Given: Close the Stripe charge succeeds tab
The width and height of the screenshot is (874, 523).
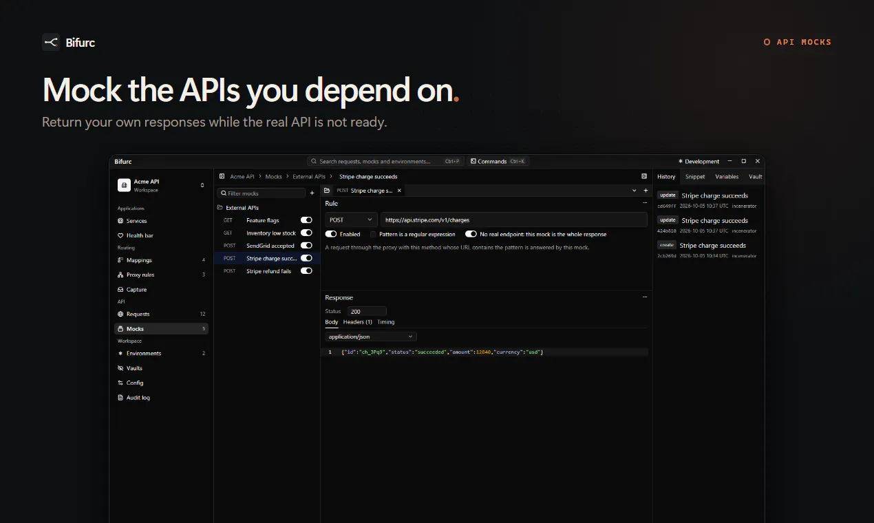Looking at the screenshot, I should pyautogui.click(x=399, y=190).
